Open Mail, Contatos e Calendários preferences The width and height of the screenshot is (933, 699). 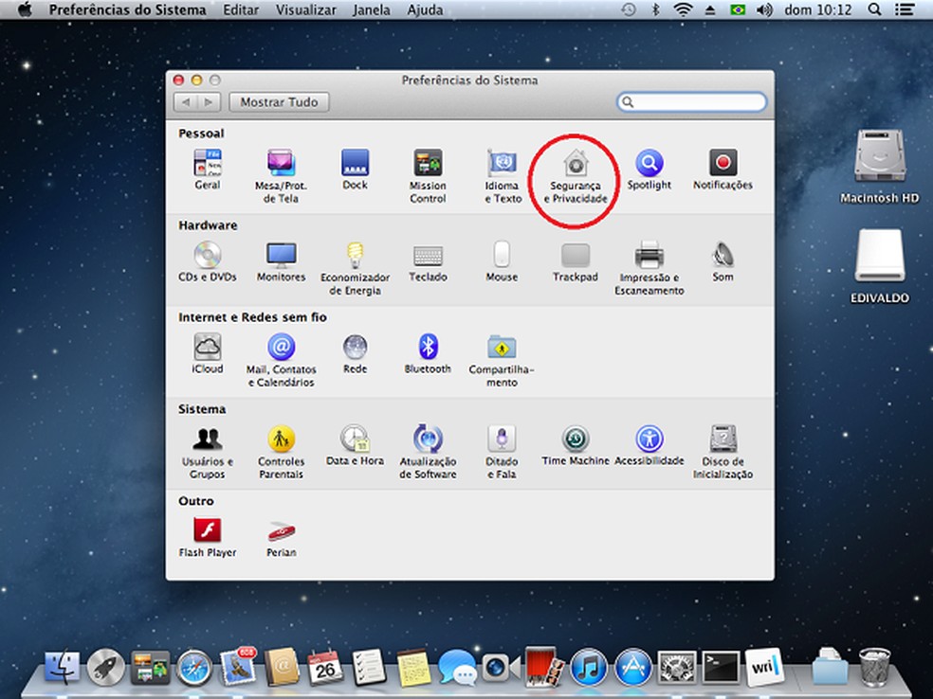pos(281,360)
